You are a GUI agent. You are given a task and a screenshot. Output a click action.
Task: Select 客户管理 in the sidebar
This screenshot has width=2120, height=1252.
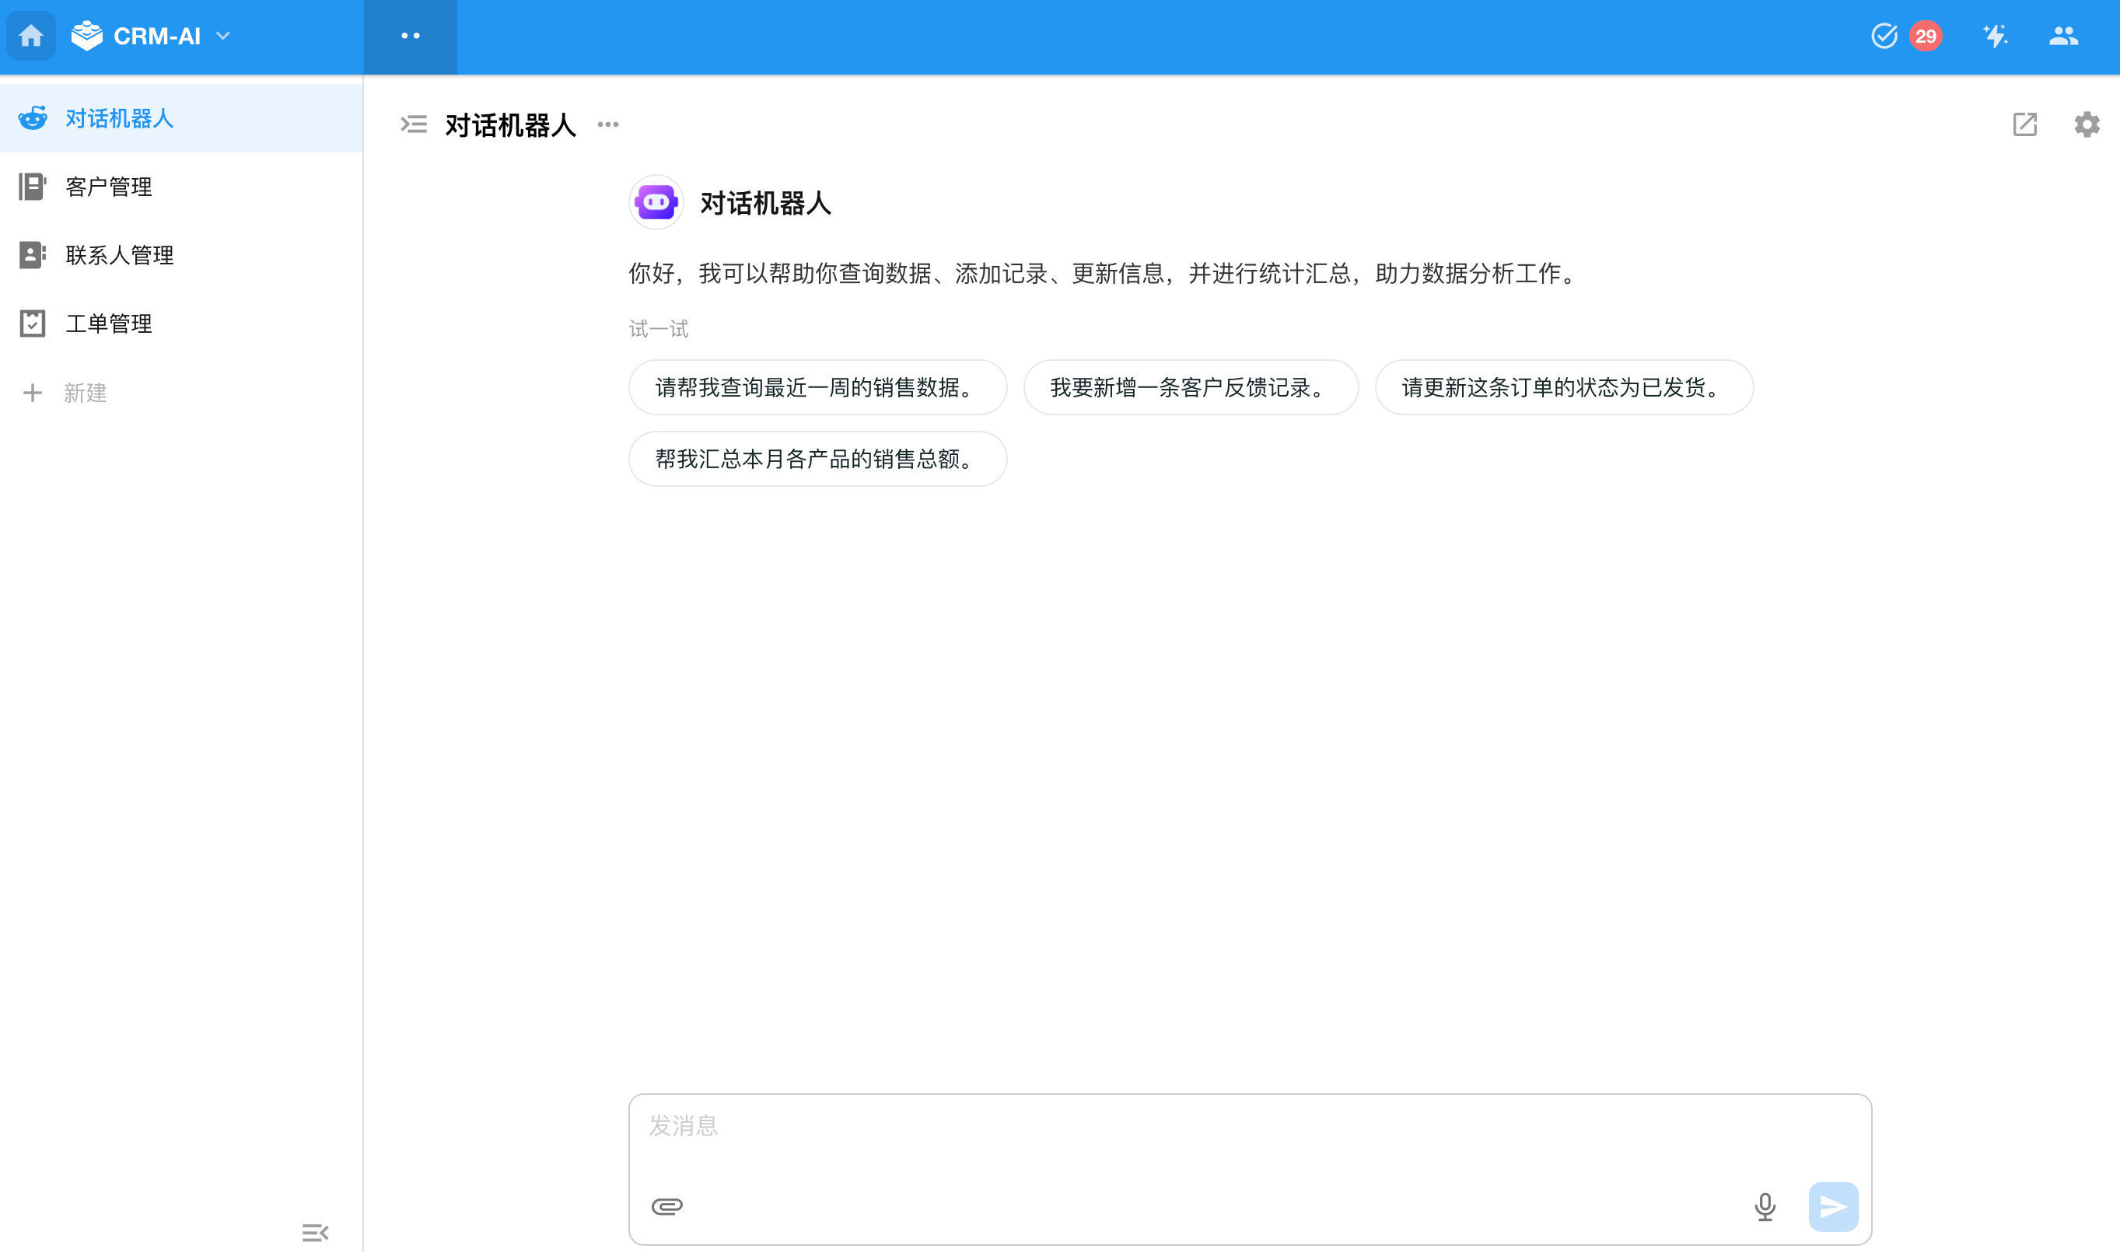[109, 187]
